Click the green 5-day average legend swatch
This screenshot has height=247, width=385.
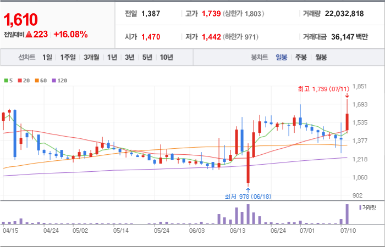pos(6,80)
